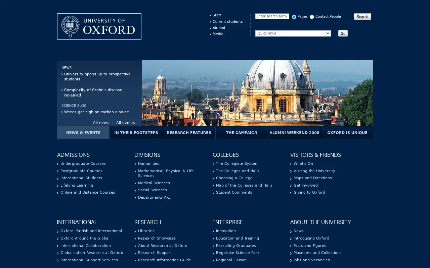Open Choosing a College link

pyautogui.click(x=234, y=178)
